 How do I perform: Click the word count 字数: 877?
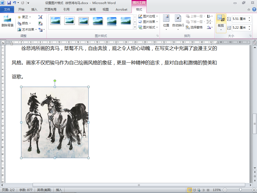[x=26, y=190]
